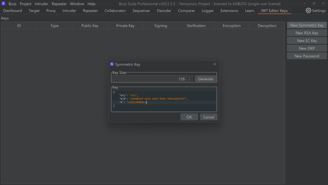Open the Intruder menu in menu bar

pos(42,4)
